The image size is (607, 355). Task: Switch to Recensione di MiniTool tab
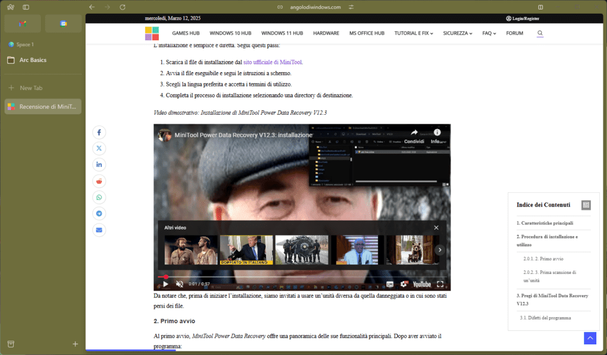43,106
